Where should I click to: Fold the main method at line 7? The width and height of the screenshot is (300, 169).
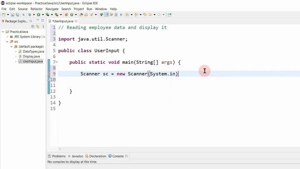click(57, 62)
